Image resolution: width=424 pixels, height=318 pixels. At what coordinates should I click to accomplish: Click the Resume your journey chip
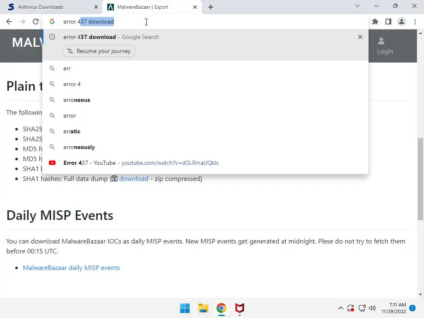click(99, 51)
